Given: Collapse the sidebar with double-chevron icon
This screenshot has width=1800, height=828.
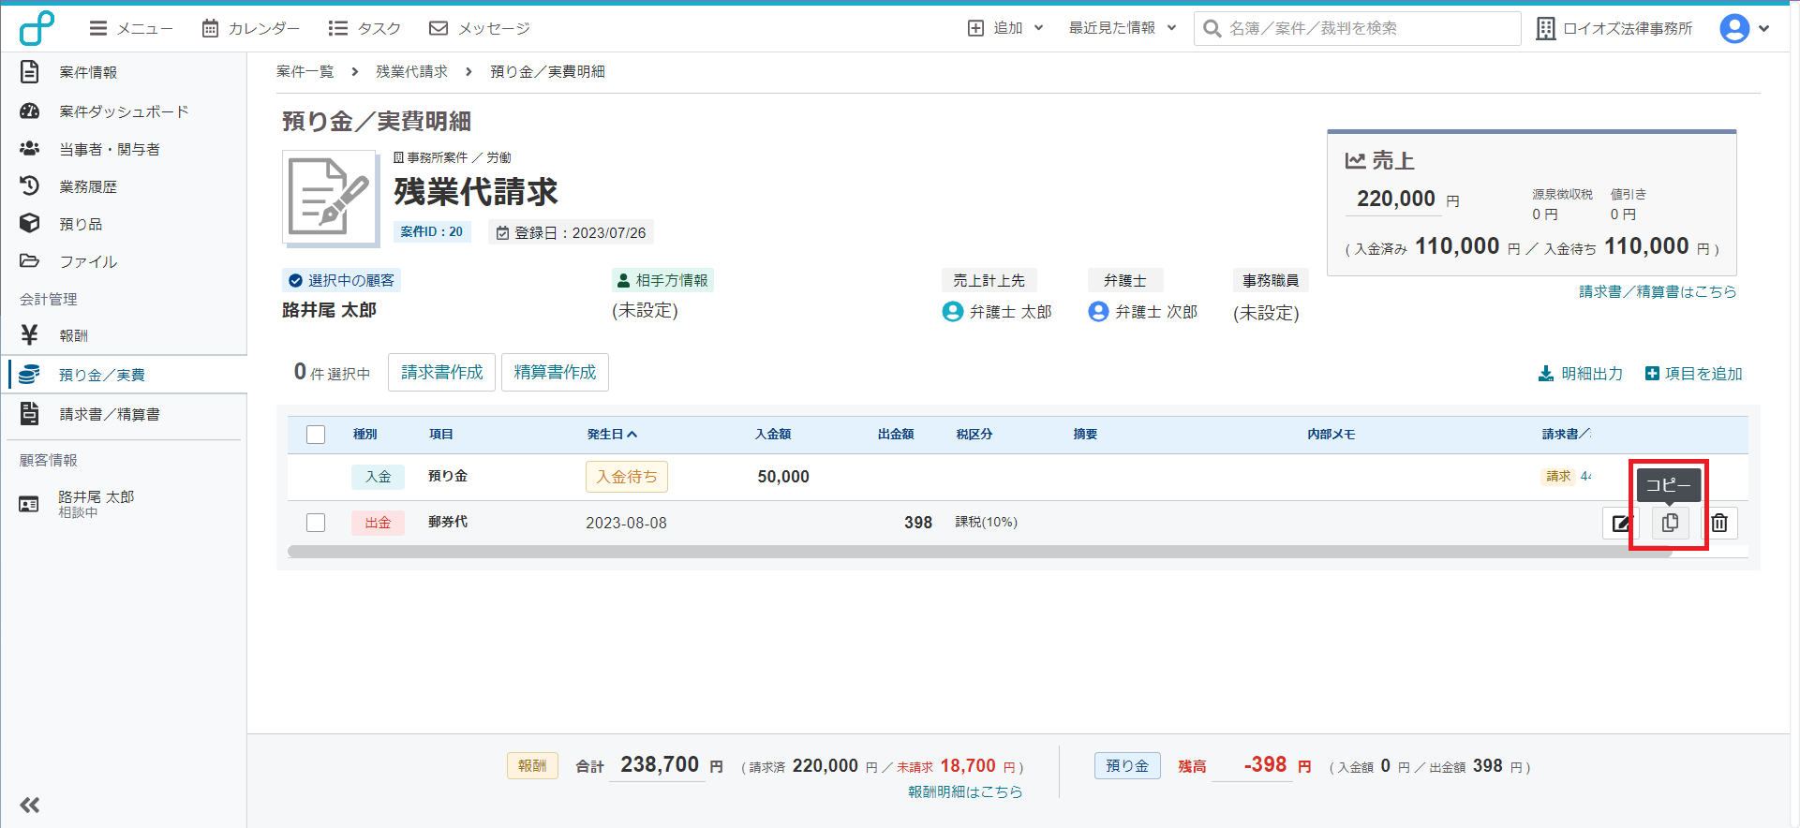Looking at the screenshot, I should point(30,805).
